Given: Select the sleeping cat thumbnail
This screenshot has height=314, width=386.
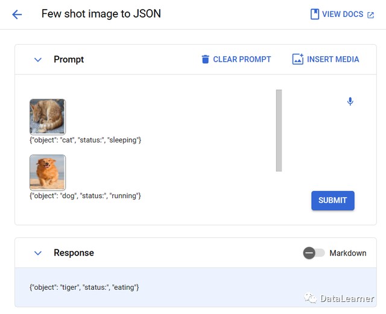Looking at the screenshot, I should click(48, 117).
